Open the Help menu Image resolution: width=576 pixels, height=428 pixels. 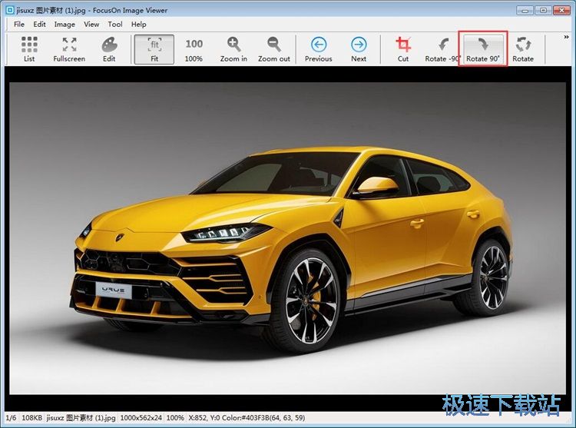[x=139, y=25]
